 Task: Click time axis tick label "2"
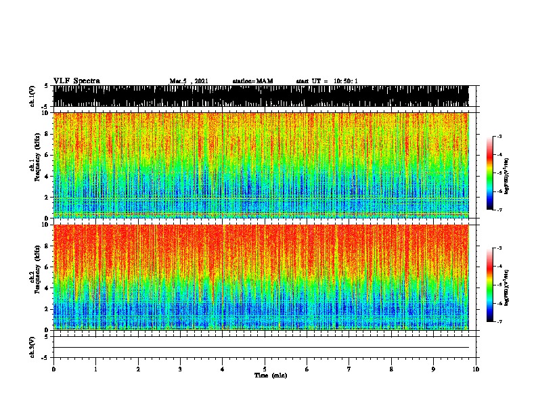coord(138,369)
